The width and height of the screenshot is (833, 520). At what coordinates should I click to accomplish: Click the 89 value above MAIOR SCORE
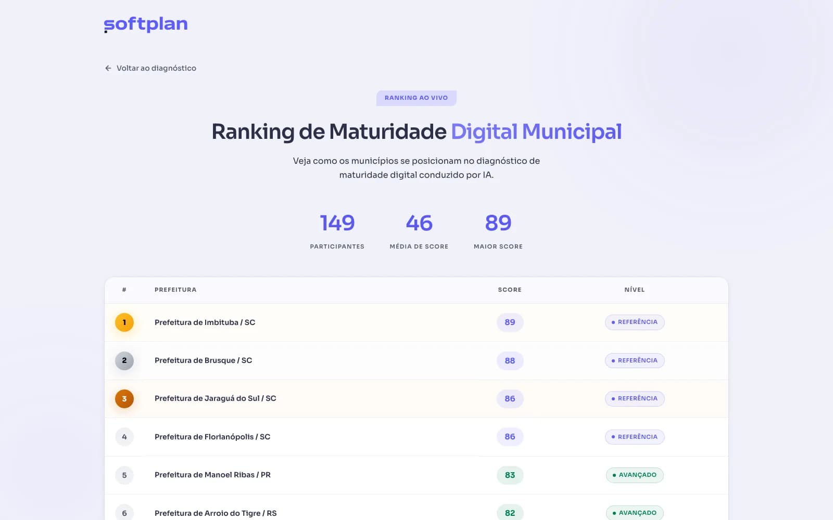click(498, 223)
